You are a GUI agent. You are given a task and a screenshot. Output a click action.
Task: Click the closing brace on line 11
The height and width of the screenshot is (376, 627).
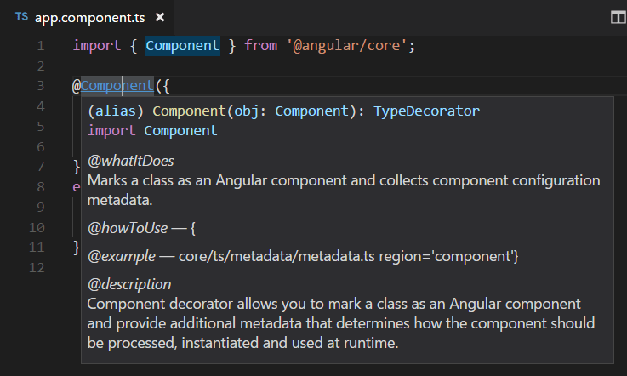tap(76, 247)
